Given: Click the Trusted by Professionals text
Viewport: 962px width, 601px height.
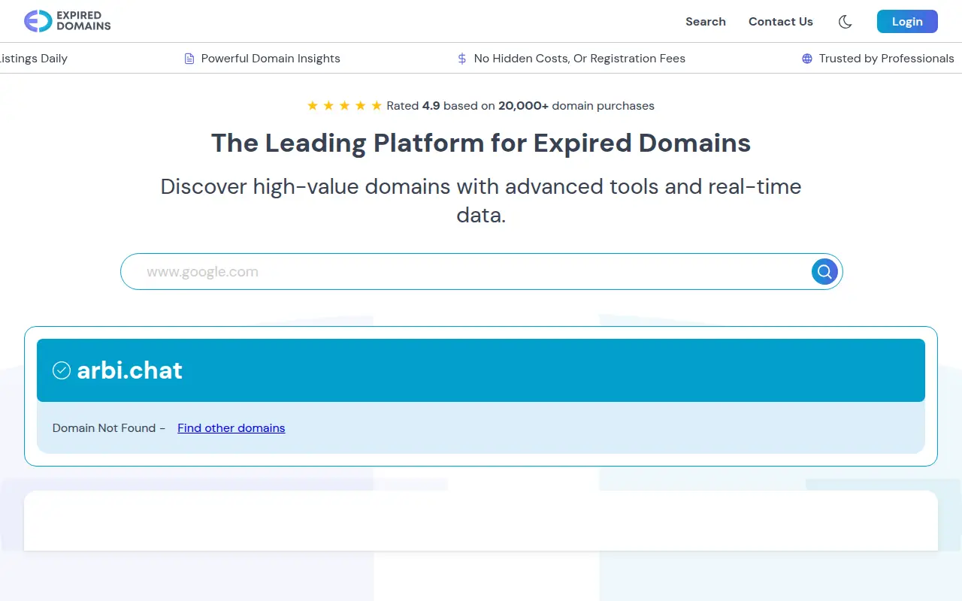Looking at the screenshot, I should (x=887, y=59).
